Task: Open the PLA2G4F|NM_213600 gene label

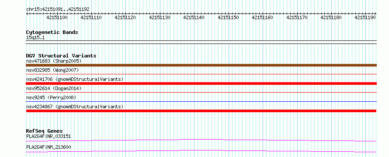Action: click(49, 147)
